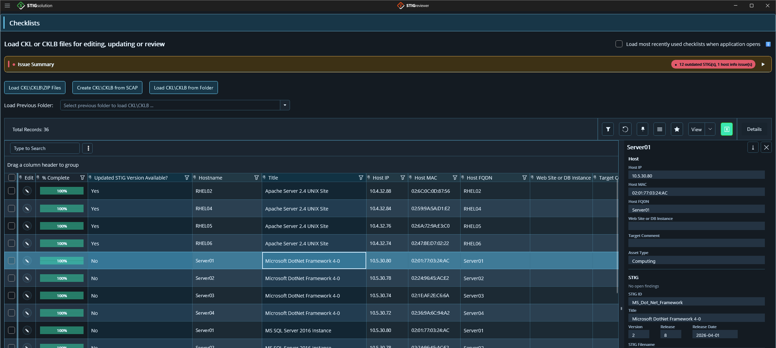
Task: Click the previous folder combo box field
Action: (x=170, y=105)
